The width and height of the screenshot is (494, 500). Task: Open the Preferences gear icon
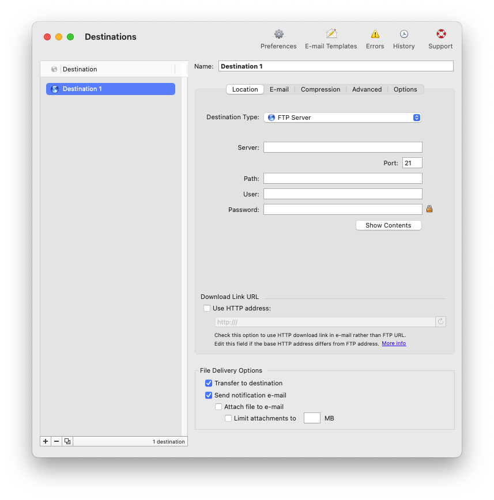coord(278,34)
